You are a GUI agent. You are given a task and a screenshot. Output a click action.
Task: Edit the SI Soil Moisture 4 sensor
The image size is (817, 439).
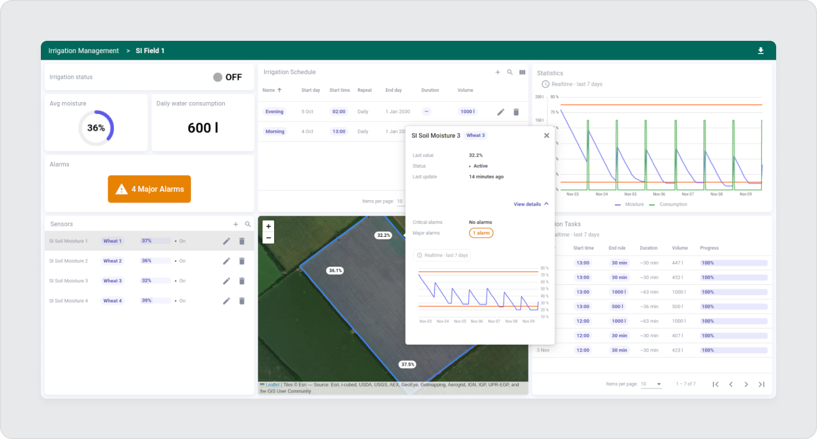click(x=226, y=301)
